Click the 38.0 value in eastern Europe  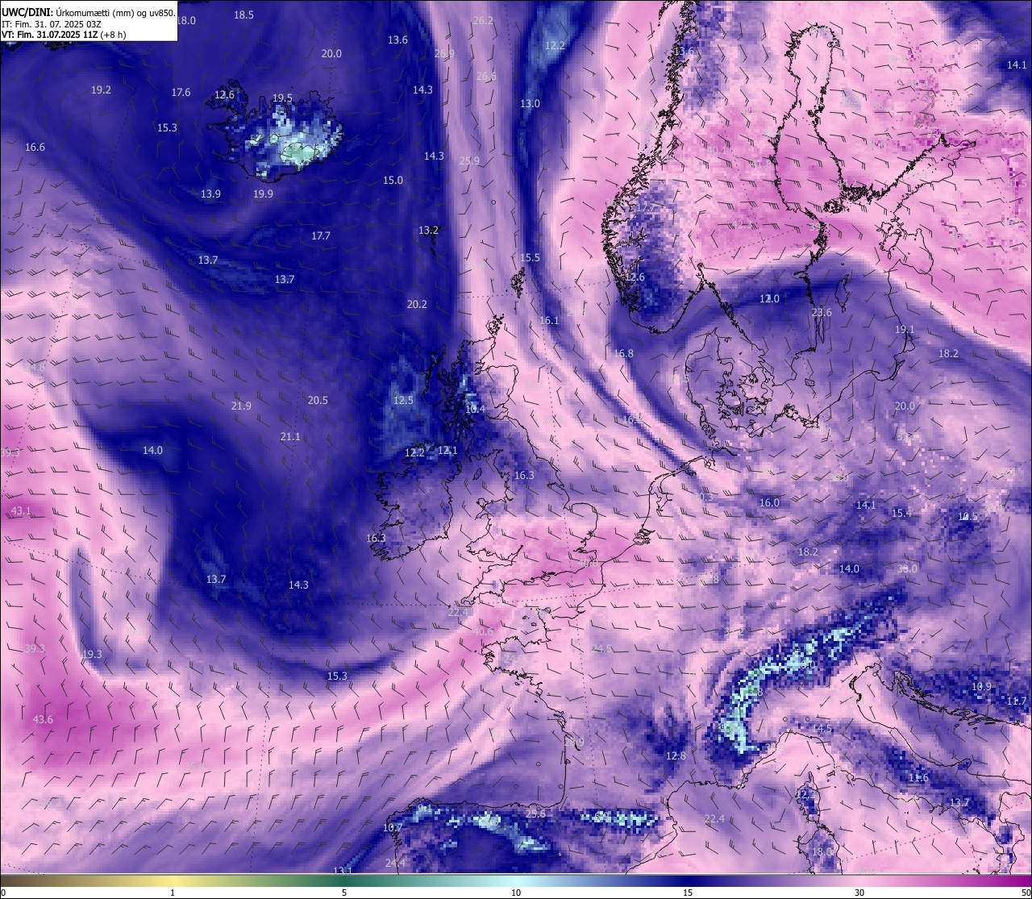click(x=908, y=568)
